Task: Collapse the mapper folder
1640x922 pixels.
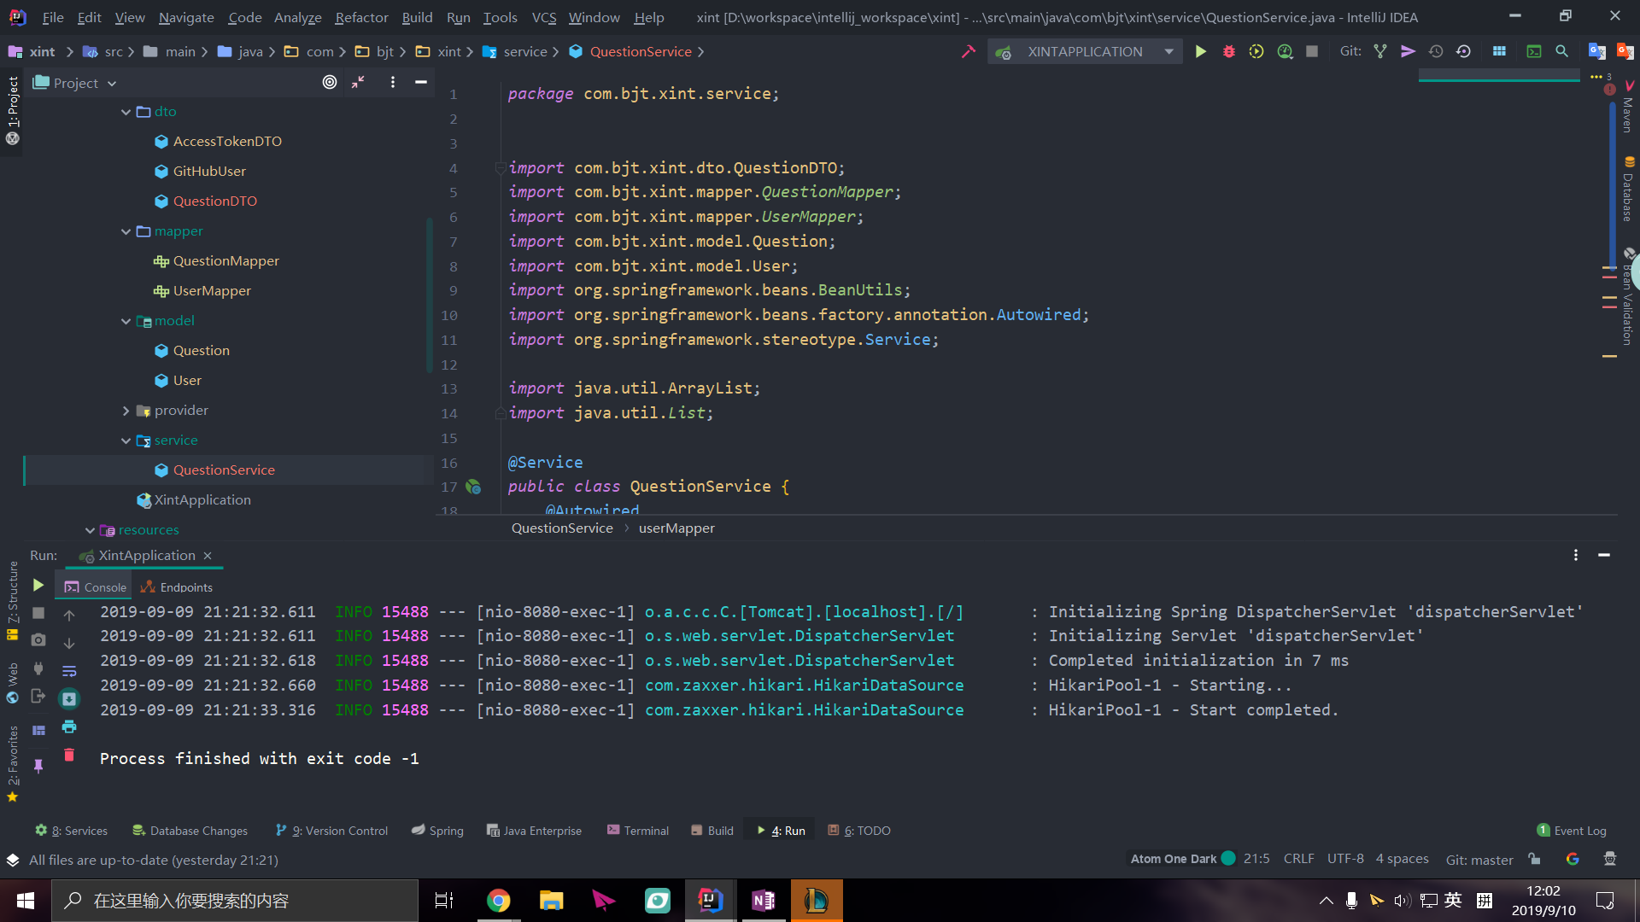Action: (126, 231)
